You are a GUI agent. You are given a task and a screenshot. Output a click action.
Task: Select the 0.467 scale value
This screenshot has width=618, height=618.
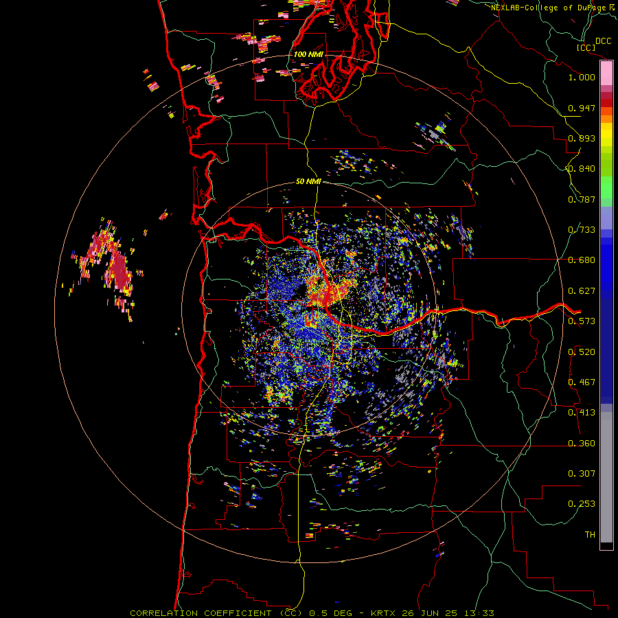pos(582,382)
